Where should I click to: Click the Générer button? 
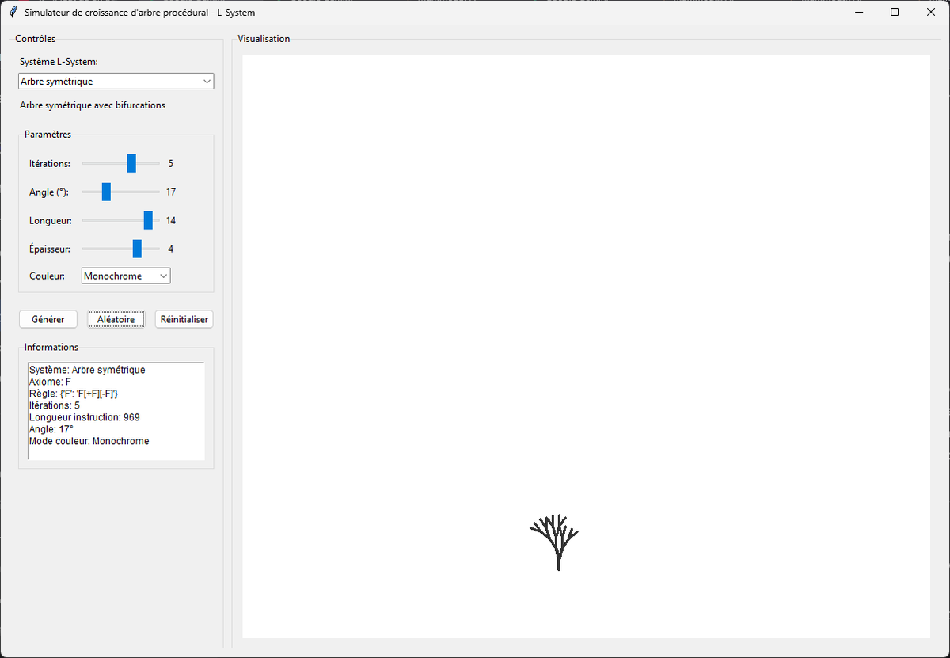(x=47, y=318)
